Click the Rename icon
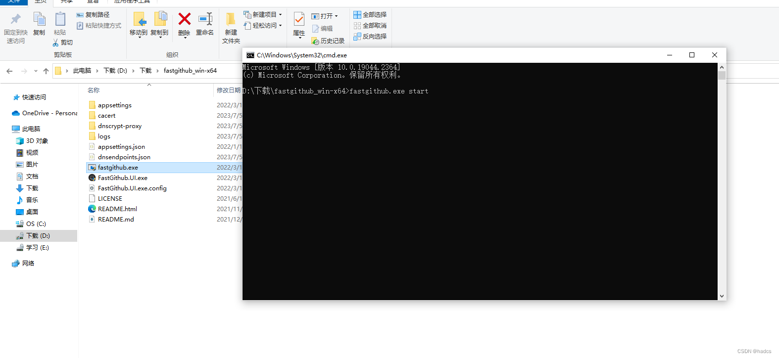The height and width of the screenshot is (358, 779). (x=205, y=19)
